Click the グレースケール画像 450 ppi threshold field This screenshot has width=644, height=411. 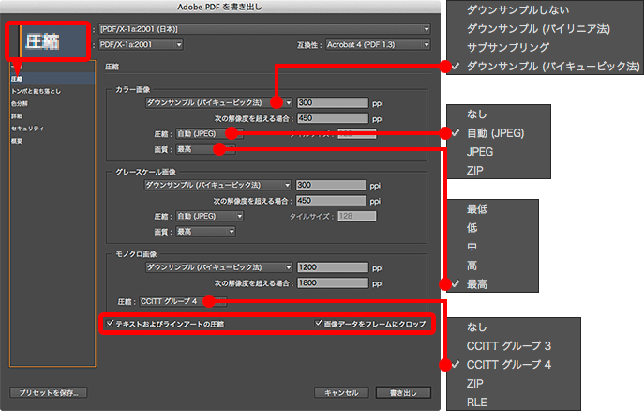tap(331, 201)
